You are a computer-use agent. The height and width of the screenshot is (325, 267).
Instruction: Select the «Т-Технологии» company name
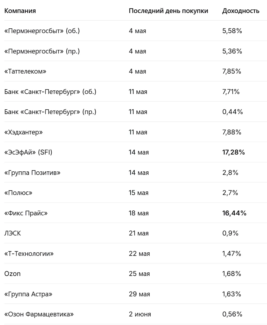29,254
